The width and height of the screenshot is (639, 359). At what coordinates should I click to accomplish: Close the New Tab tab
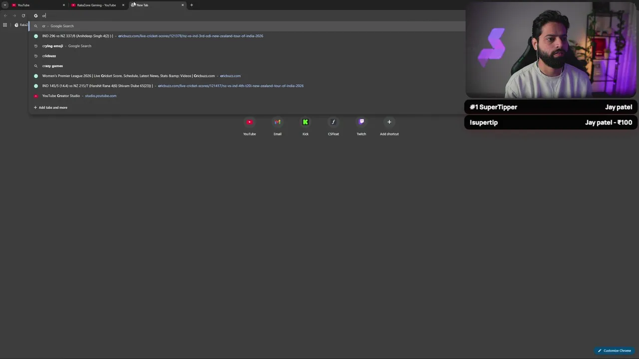coord(183,5)
